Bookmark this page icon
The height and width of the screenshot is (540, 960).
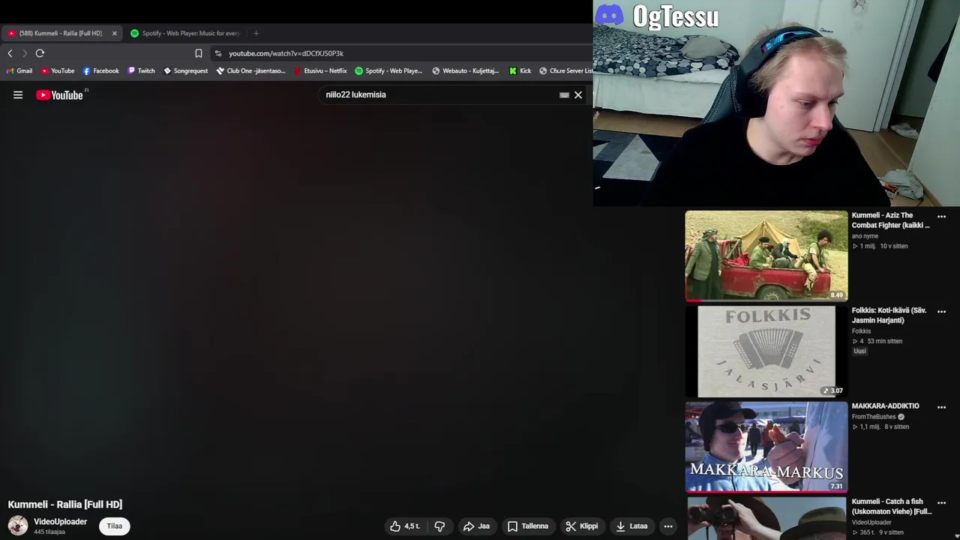point(199,53)
